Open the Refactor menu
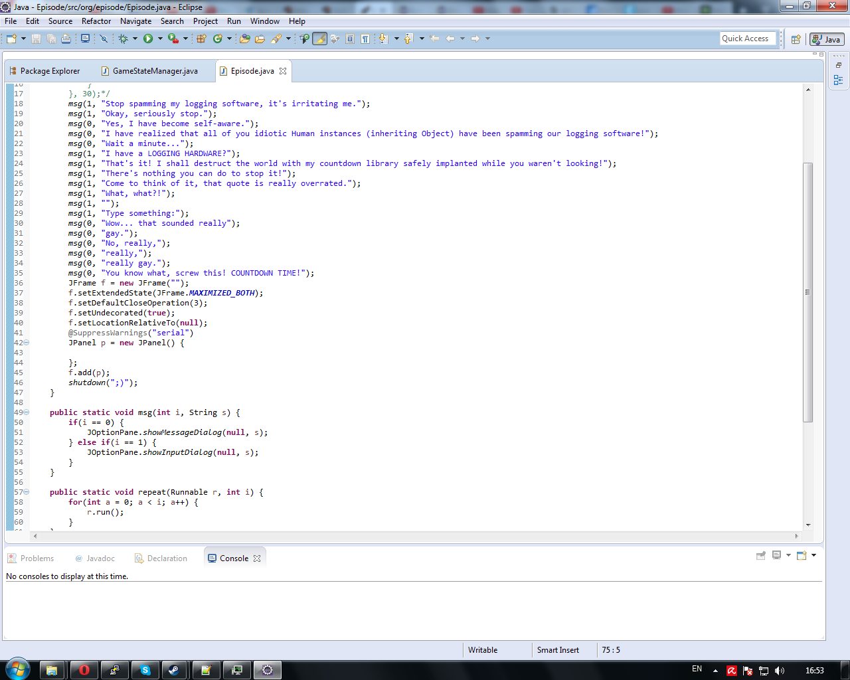The width and height of the screenshot is (850, 680). coord(96,21)
